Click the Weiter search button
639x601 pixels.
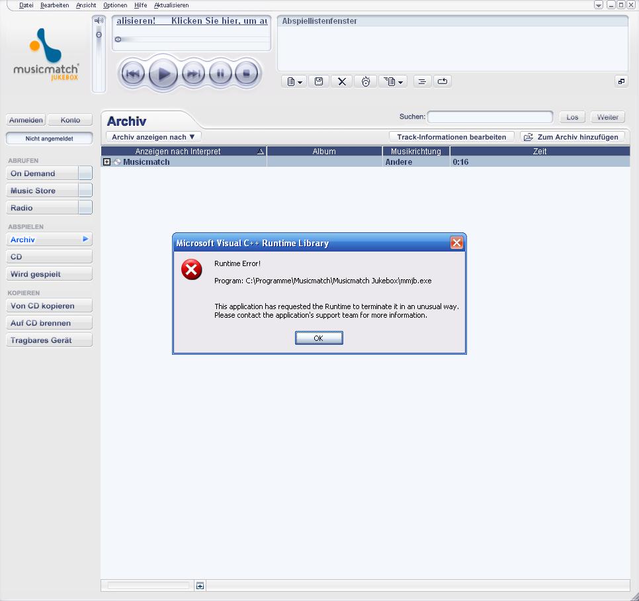608,117
